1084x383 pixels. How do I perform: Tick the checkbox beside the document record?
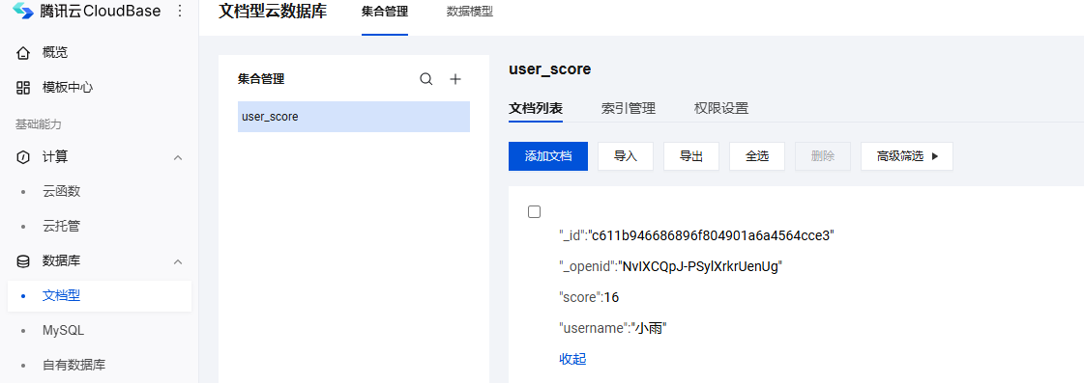[535, 212]
